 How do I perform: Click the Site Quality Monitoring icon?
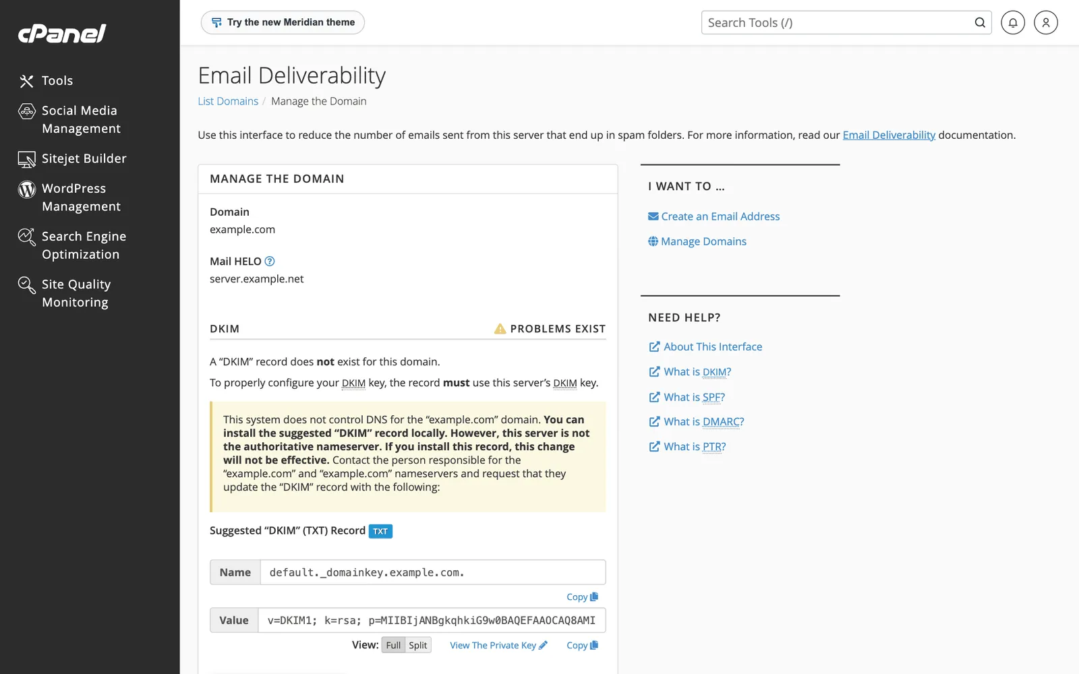26,285
